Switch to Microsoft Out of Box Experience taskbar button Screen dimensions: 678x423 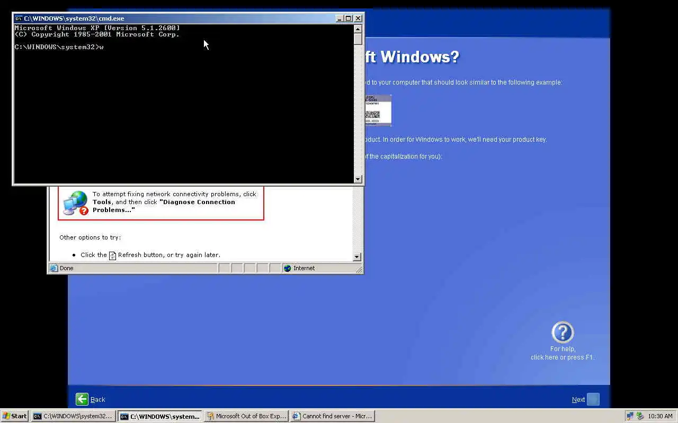[x=246, y=416]
